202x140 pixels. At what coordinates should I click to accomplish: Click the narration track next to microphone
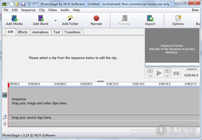pyautogui.click(x=104, y=124)
